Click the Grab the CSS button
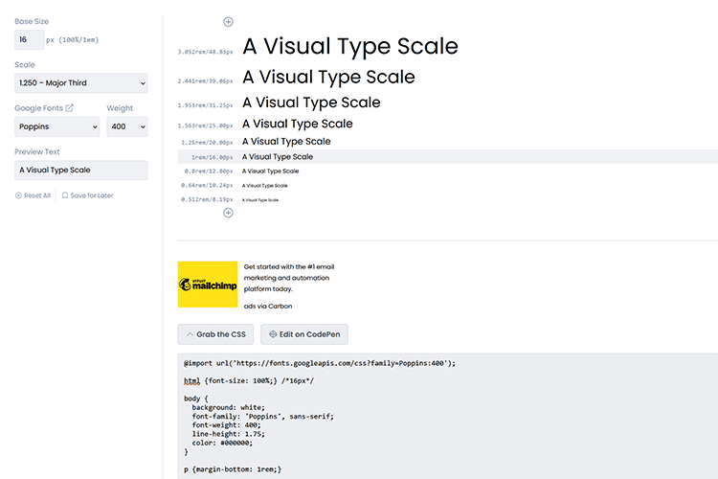The height and width of the screenshot is (479, 718). pos(215,334)
